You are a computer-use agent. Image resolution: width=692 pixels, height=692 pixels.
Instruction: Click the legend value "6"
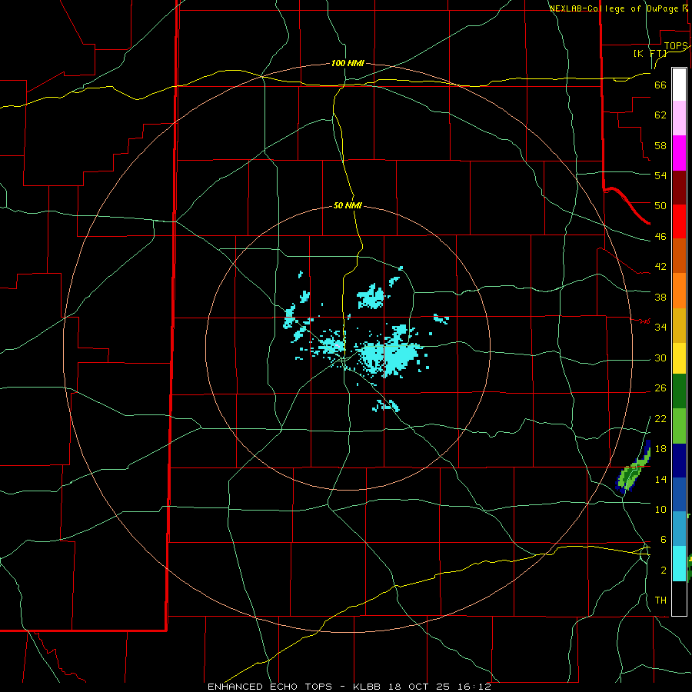pos(663,539)
